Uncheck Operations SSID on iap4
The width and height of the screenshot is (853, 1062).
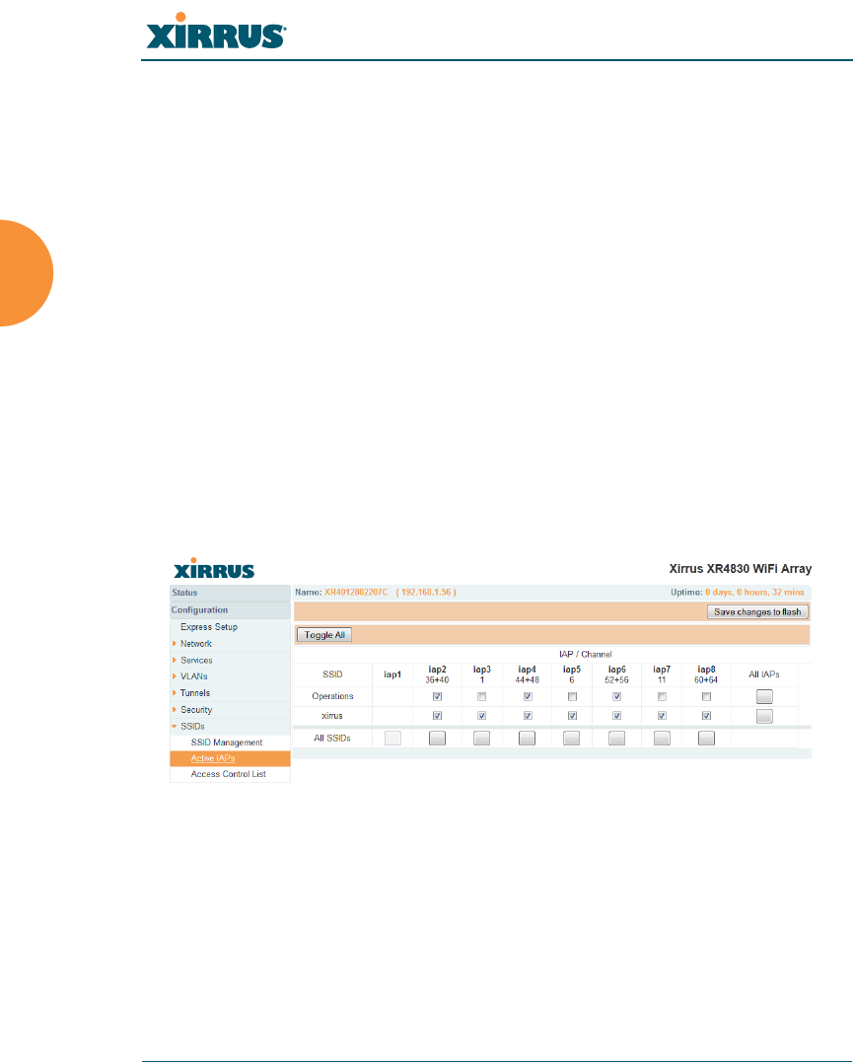coord(528,696)
